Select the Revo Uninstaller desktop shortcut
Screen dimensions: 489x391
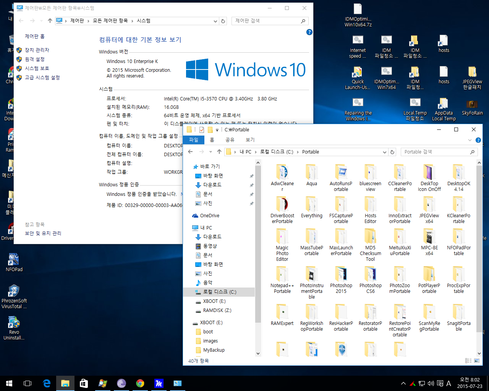(x=14, y=329)
